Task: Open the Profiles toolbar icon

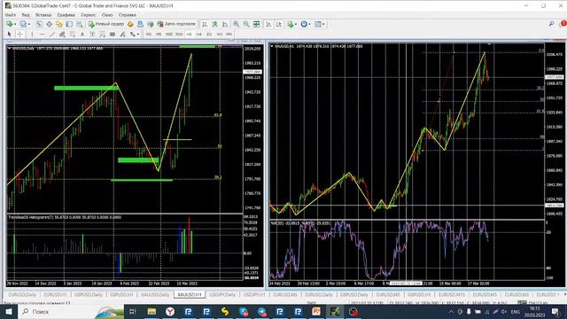Action: pyautogui.click(x=23, y=24)
